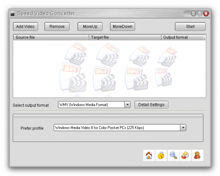Click the clapperboard icon in title bar

(x=13, y=14)
